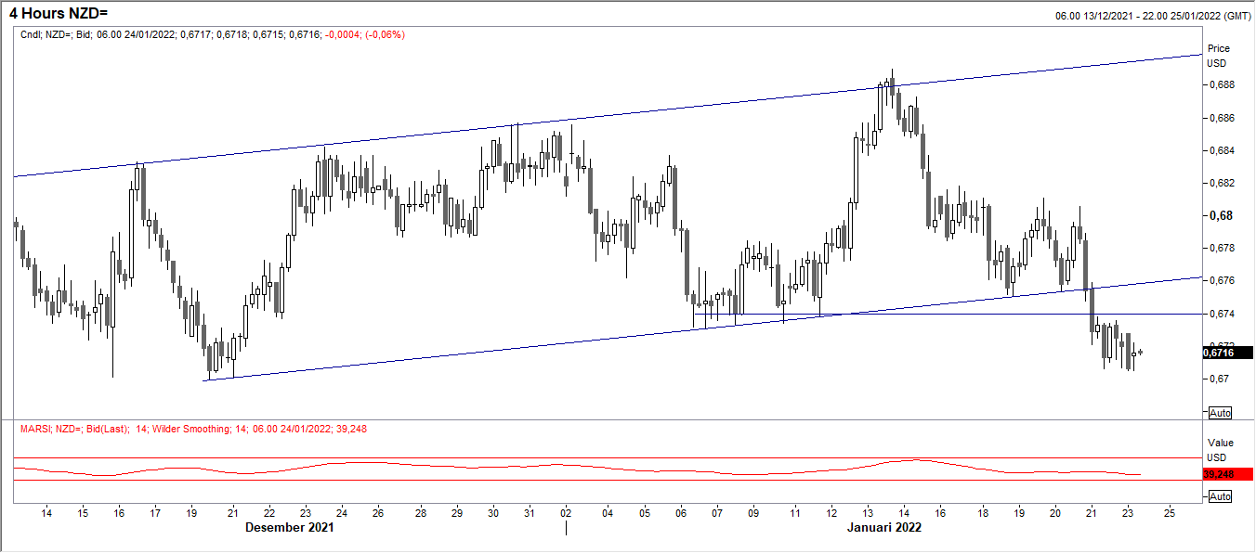Click the 0,678 price axis label
The image size is (1256, 553).
[1221, 248]
